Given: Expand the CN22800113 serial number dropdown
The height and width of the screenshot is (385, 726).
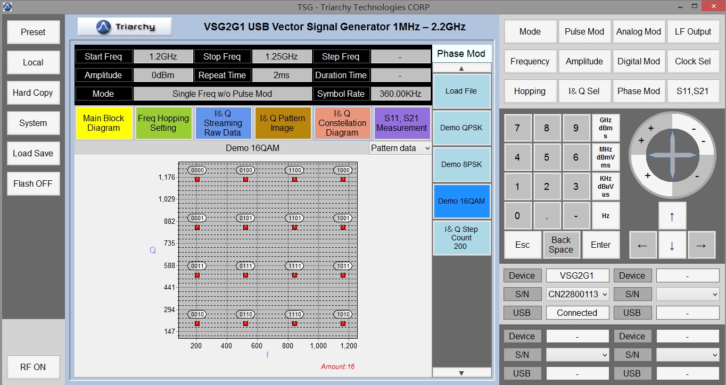Looking at the screenshot, I should tap(577, 294).
